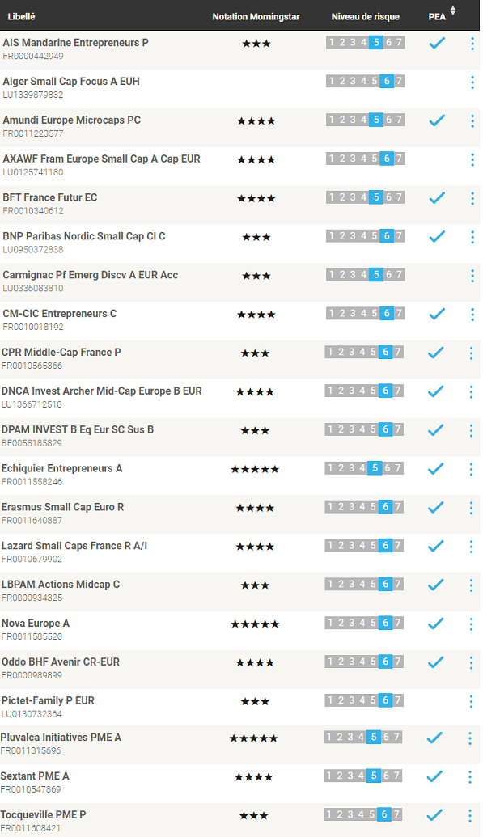
Task: Open options menu for Carmignac Pf Emerg Discv
Action: pos(472,276)
